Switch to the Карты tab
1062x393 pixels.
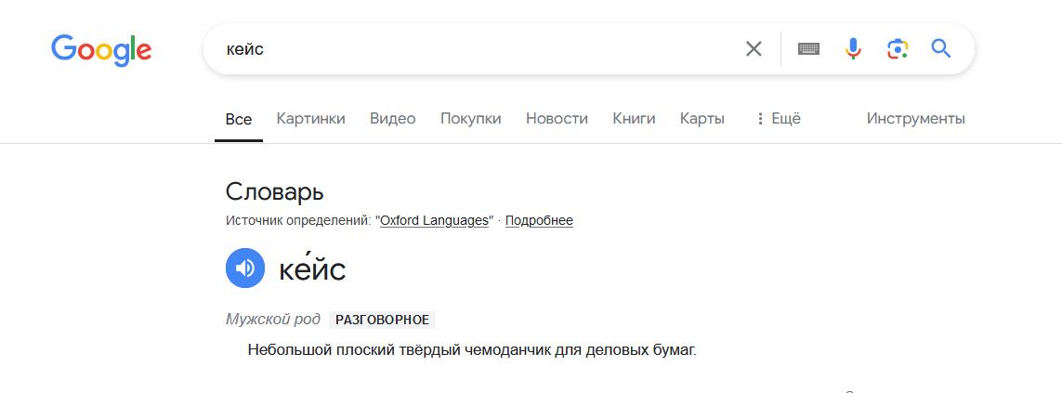coord(701,119)
